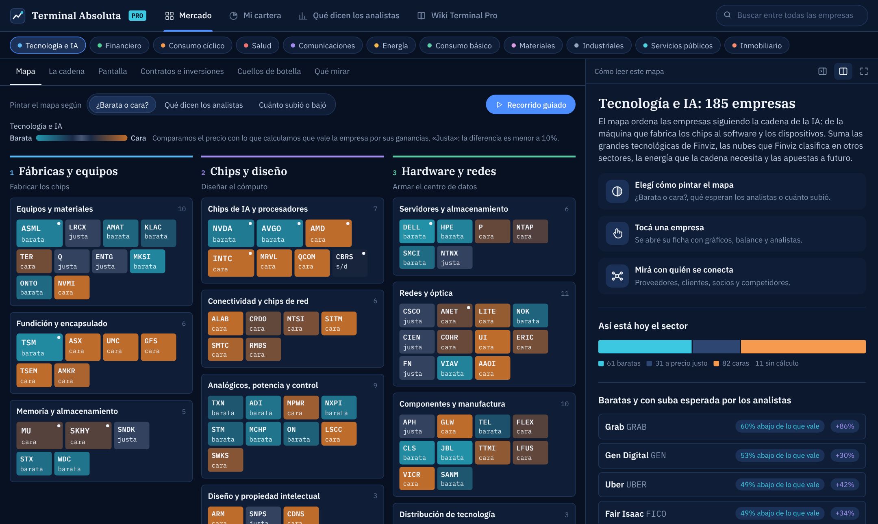The height and width of the screenshot is (524, 878).
Task: Open the NVDA company tile
Action: 231,234
